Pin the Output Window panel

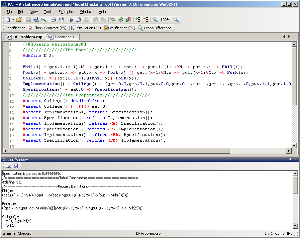[x=290, y=159]
